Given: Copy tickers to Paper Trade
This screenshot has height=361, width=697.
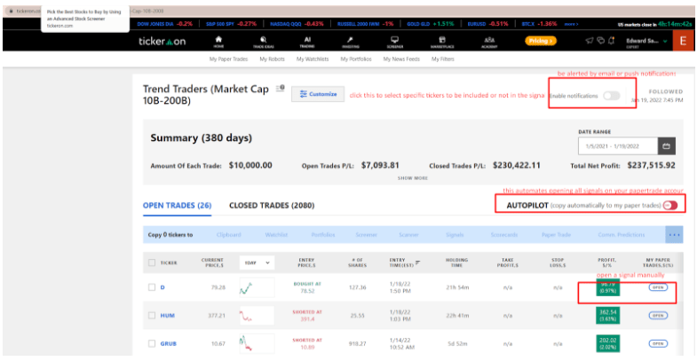Looking at the screenshot, I should [x=556, y=234].
